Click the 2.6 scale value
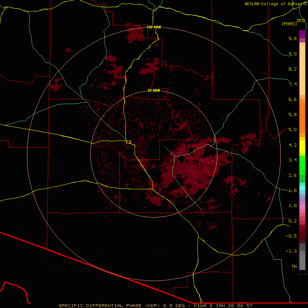Image resolution: width=308 pixels, height=308 pixels. (293, 176)
